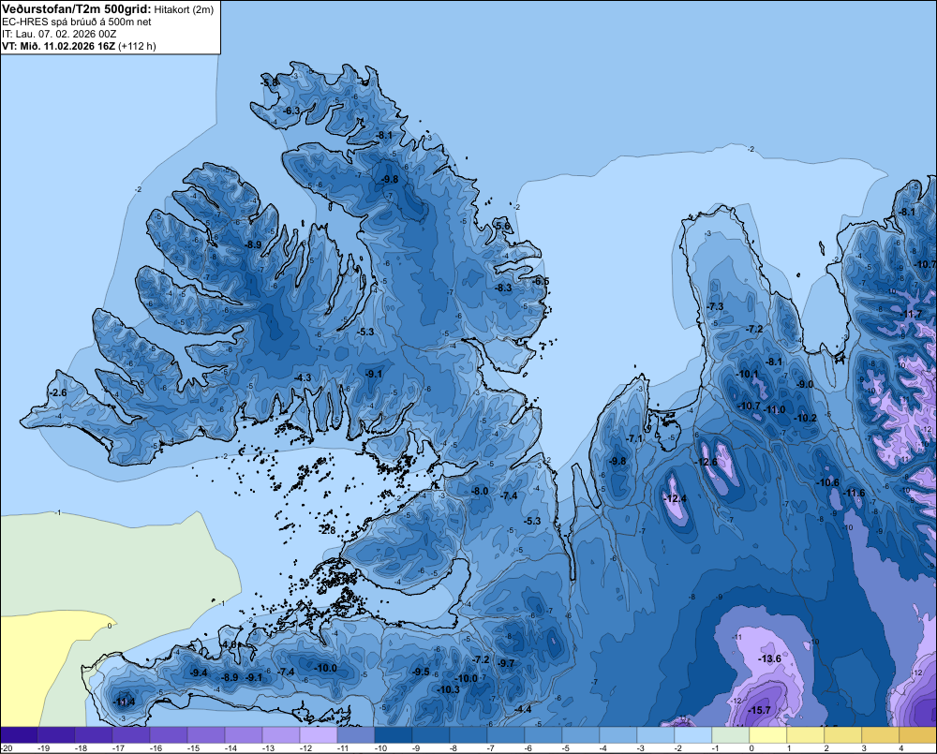This screenshot has height=754, width=937.
Task: Click the -7.3 temperature value
Action: pyautogui.click(x=715, y=306)
